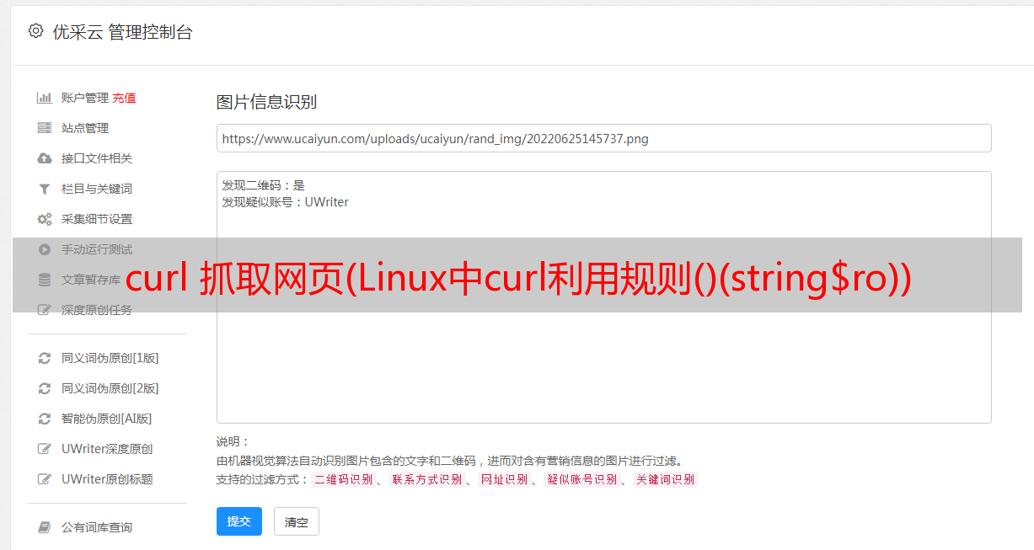The image size is (1034, 550).
Task: Click the 二维码识别 filter tag
Action: [x=343, y=479]
